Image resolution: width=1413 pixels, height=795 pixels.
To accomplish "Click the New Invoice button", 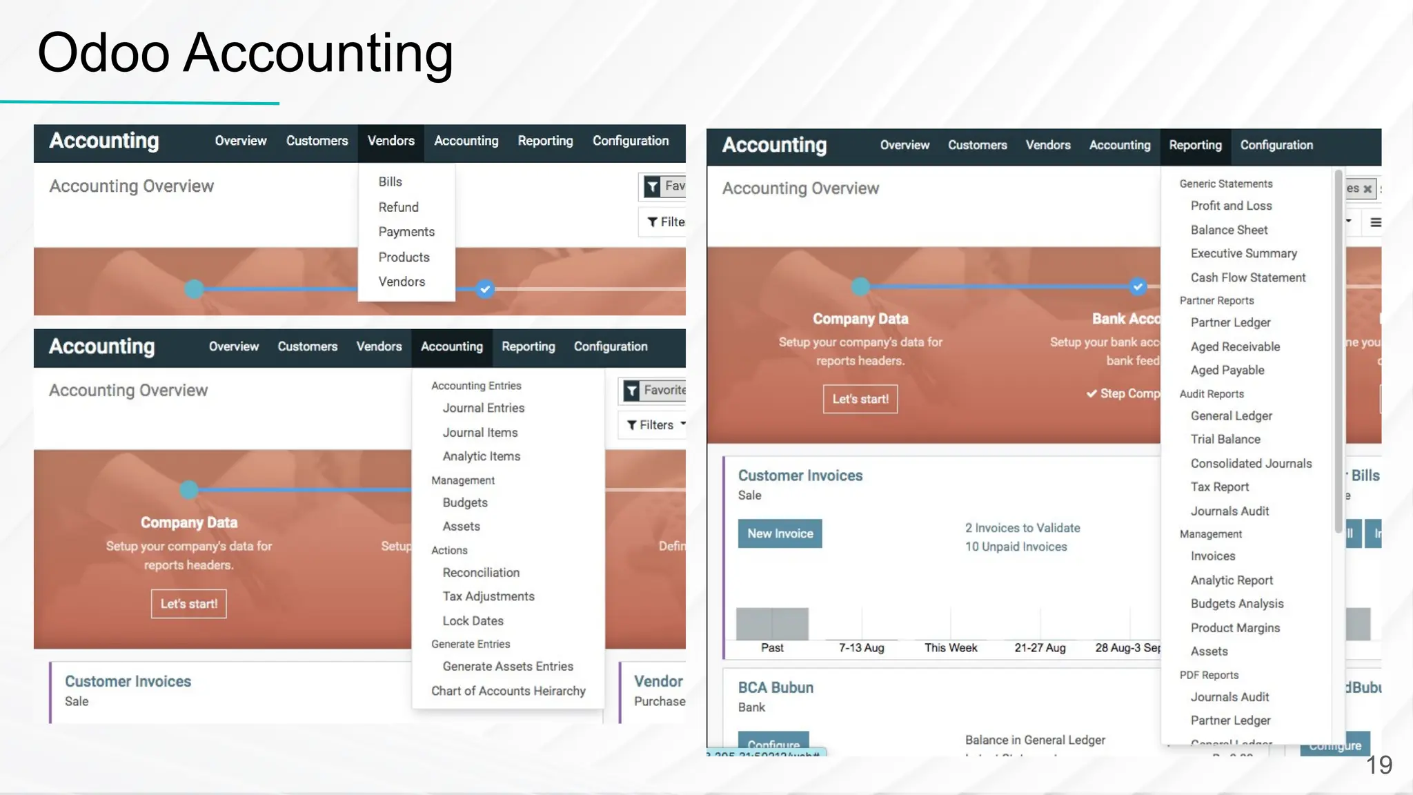I will click(x=780, y=533).
